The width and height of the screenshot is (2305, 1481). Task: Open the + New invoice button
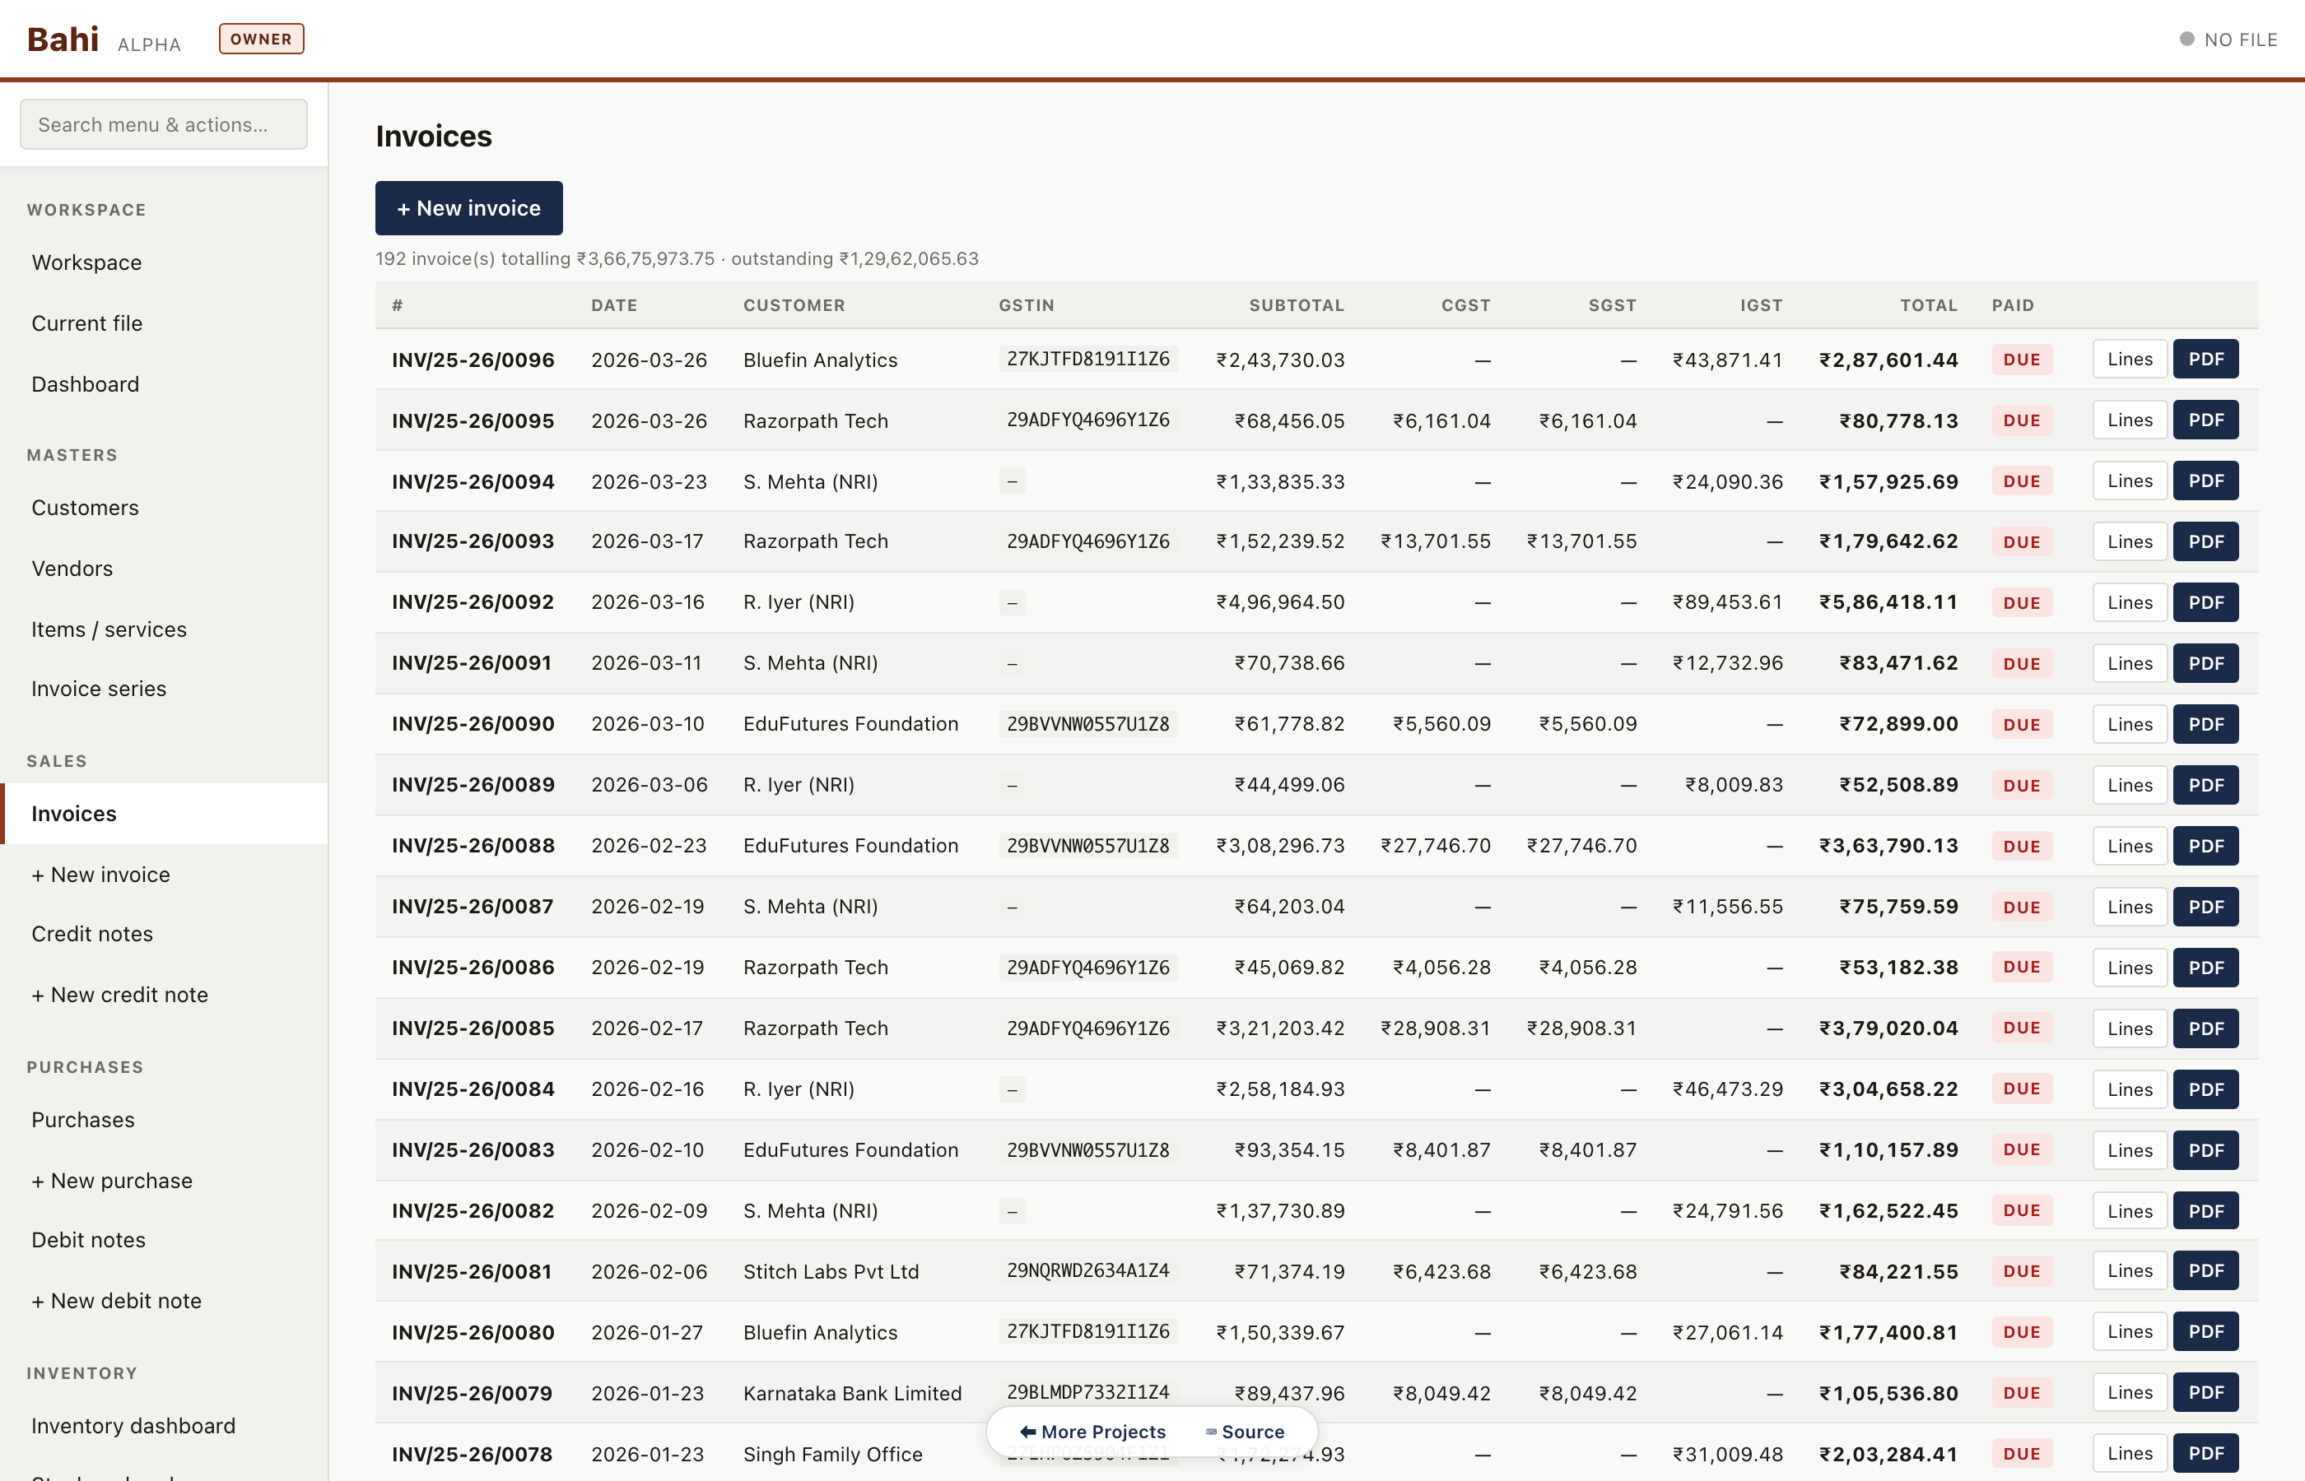pos(468,207)
